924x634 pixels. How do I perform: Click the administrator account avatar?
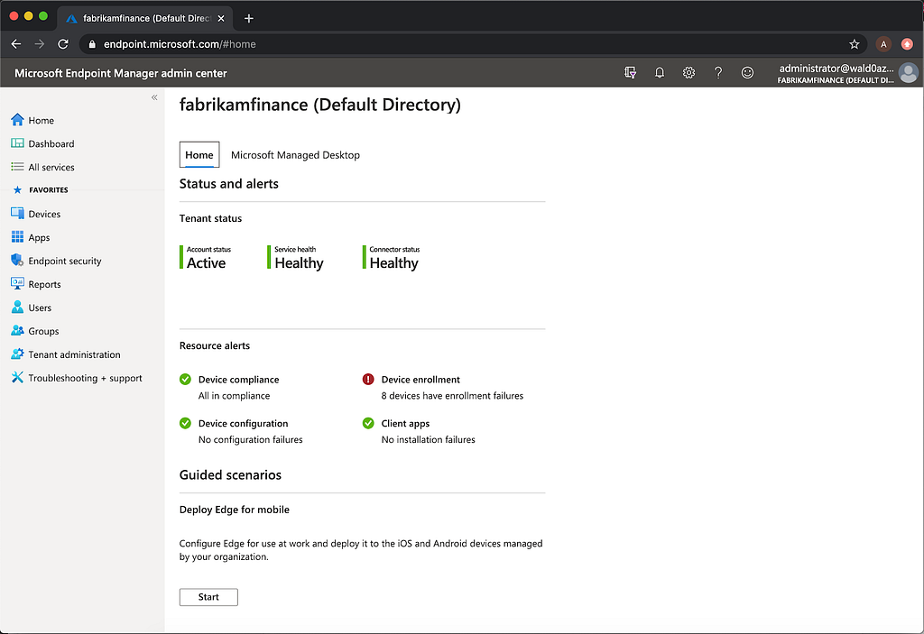click(908, 73)
